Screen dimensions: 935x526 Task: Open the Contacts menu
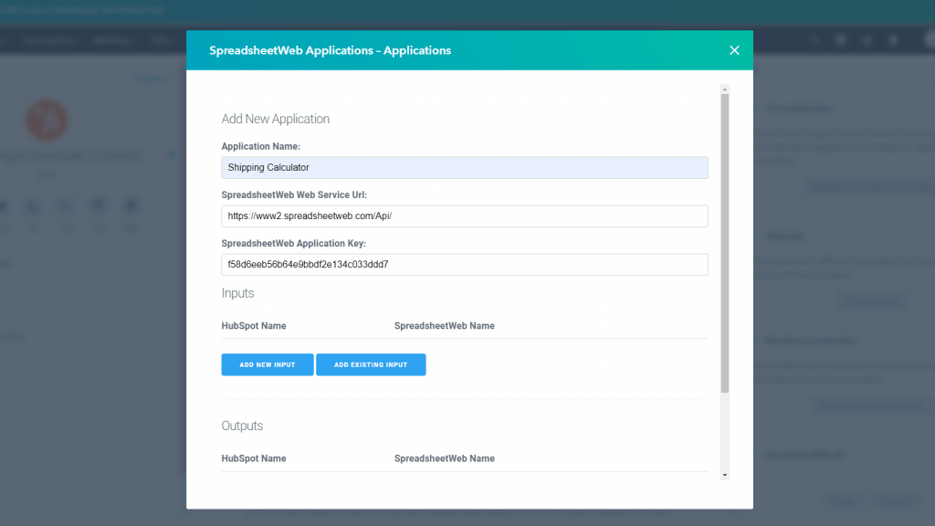click(47, 40)
